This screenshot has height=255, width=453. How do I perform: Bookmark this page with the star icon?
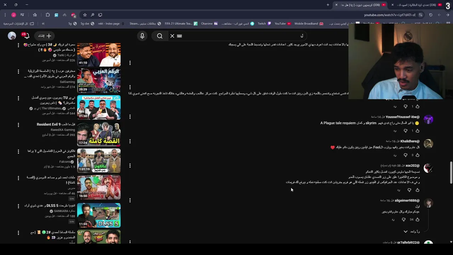coord(85,15)
